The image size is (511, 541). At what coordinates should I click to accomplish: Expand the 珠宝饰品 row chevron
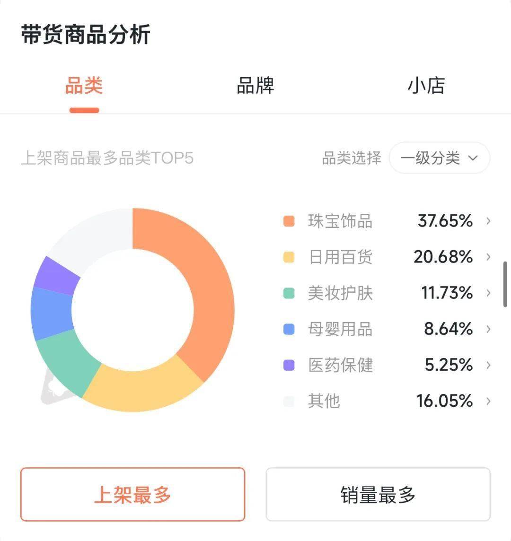(x=488, y=221)
